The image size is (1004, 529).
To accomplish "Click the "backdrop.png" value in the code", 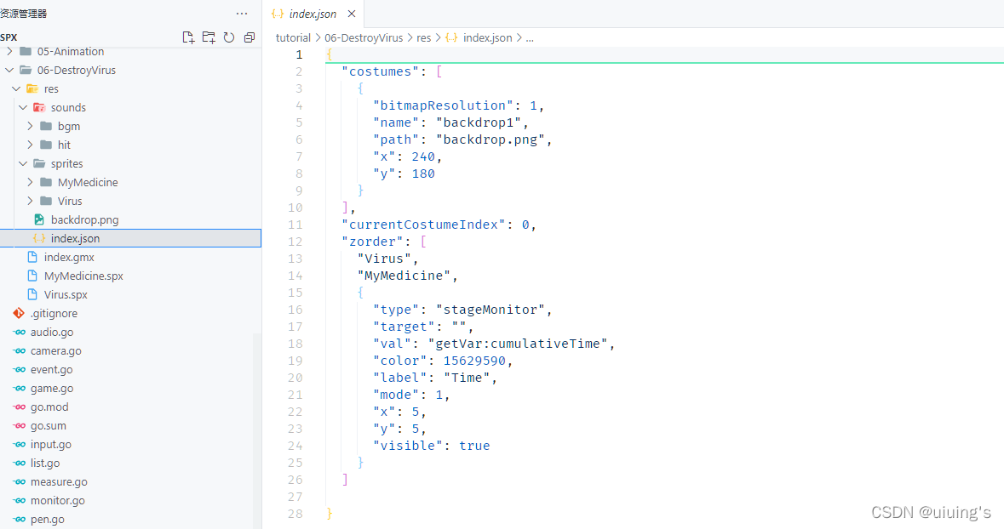I will [490, 139].
